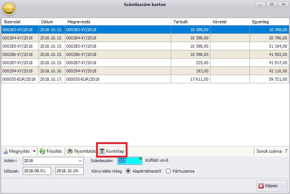The image size is (290, 194).
Task: Click the Megnyitás button label
Action: [x=19, y=151]
